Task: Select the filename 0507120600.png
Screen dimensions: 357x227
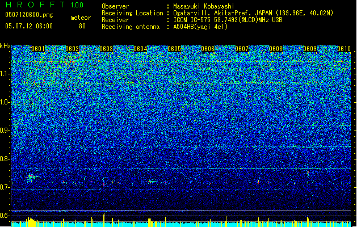Action: [29, 15]
